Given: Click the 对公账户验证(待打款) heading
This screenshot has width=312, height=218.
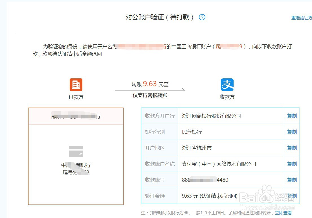Looking at the screenshot, I should 160,17.
